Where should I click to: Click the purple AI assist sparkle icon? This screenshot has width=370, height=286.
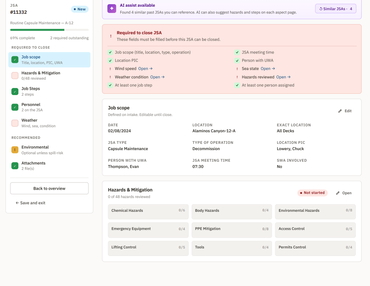coord(112,8)
